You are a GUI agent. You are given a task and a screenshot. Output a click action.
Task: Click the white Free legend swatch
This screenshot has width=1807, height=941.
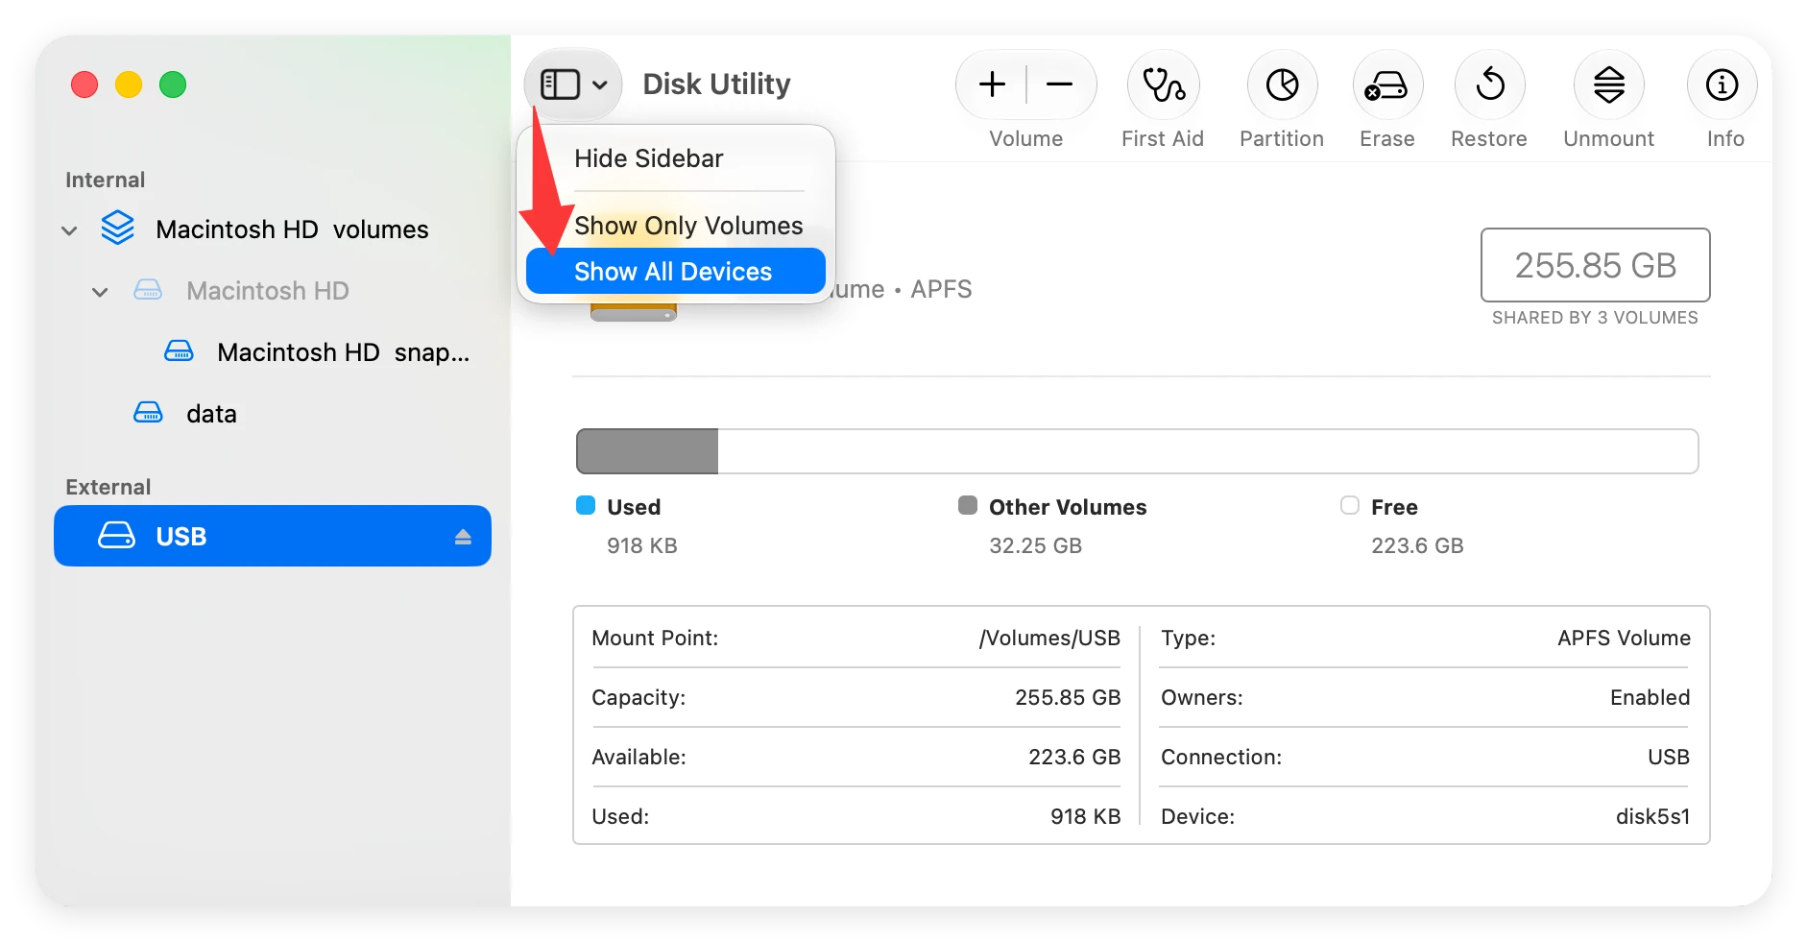[x=1350, y=505]
